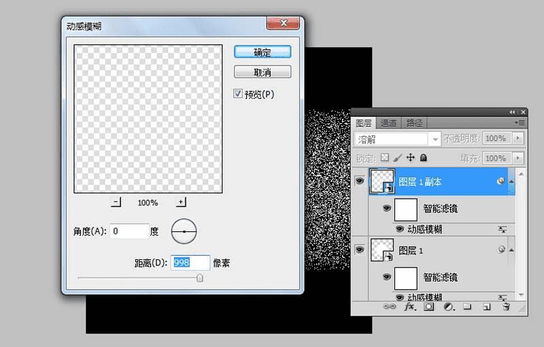This screenshot has width=544, height=347.
Task: Close the layers panel
Action: pos(523,112)
